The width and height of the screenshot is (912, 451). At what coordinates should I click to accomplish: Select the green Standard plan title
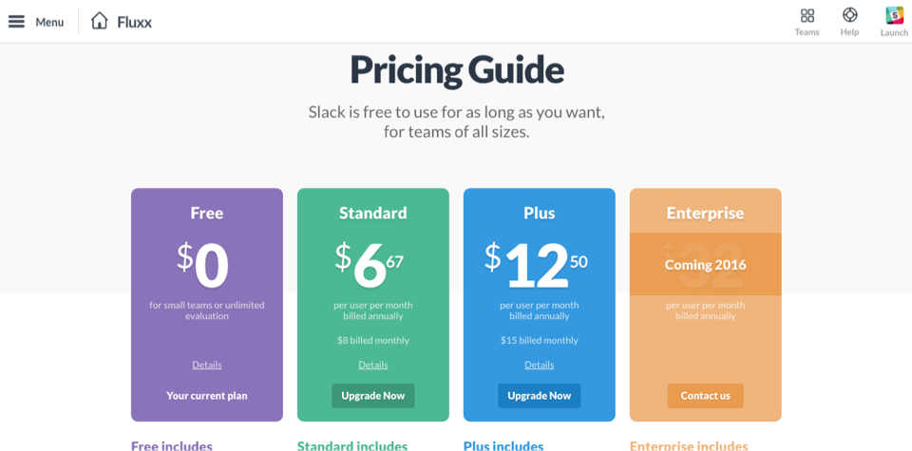[373, 213]
